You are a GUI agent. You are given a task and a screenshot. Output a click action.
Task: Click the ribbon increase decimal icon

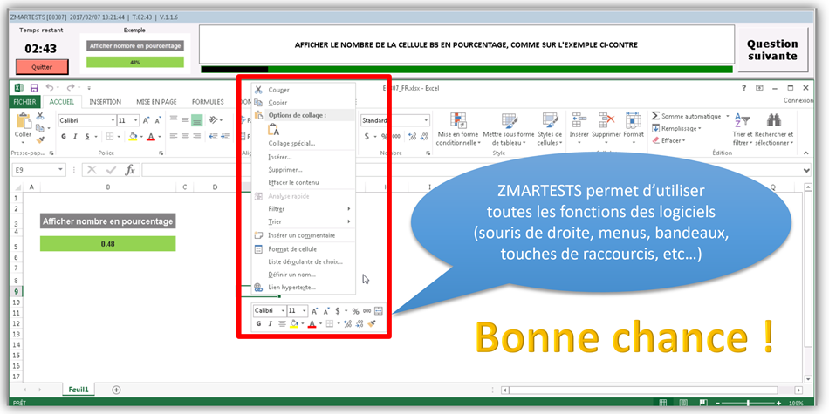click(x=413, y=136)
